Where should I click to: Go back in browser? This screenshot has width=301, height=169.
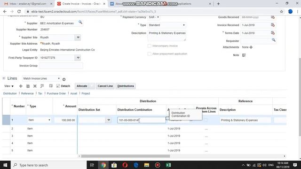[x=5, y=11]
